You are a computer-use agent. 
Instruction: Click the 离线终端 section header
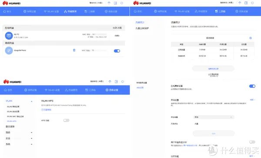pos(9,43)
